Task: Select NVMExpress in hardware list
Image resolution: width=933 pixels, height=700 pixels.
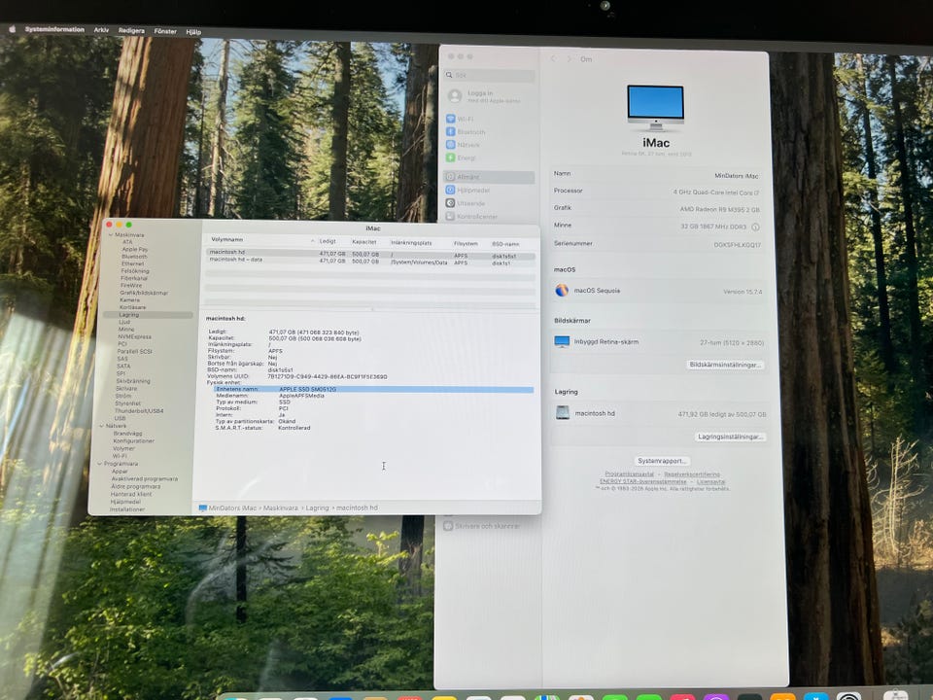Action: [x=134, y=337]
